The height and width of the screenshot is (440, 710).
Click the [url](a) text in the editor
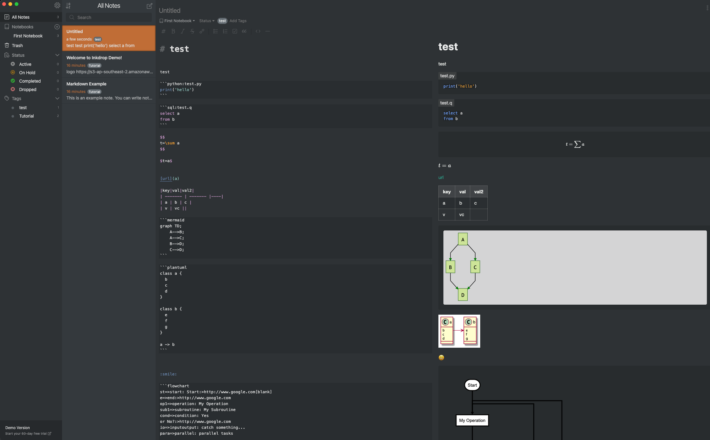[170, 179]
